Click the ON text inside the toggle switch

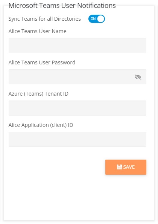coord(93,19)
